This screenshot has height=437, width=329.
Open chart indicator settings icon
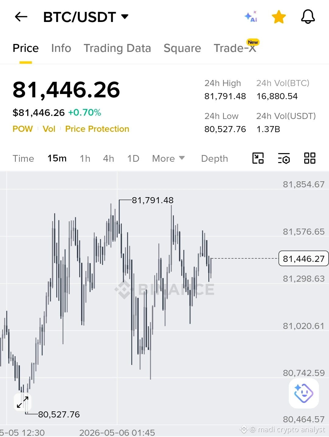click(284, 158)
